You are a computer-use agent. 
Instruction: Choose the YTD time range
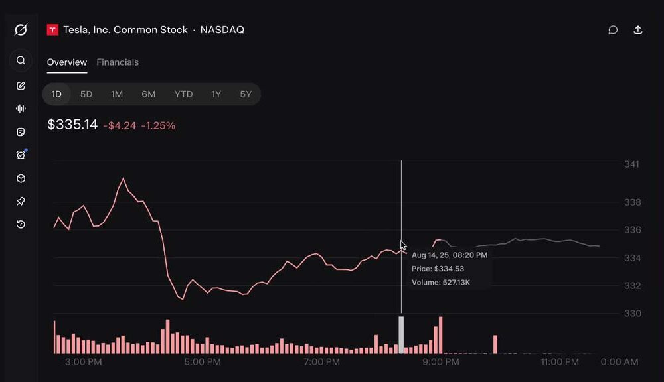183,94
